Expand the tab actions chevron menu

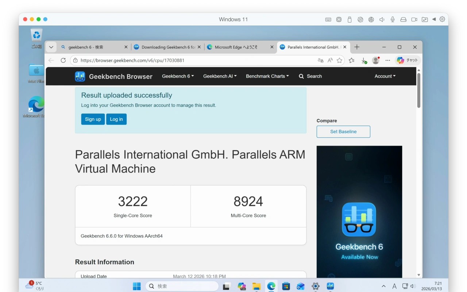[x=51, y=47]
